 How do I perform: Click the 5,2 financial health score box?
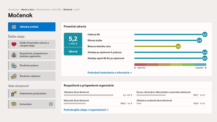73,40
